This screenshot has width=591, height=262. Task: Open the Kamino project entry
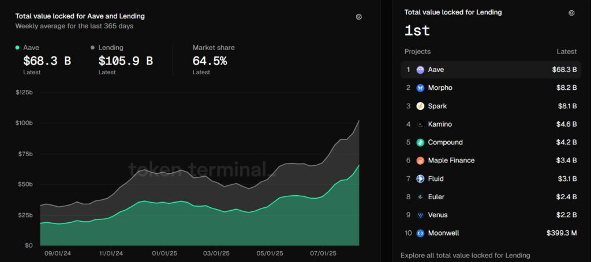coord(491,124)
